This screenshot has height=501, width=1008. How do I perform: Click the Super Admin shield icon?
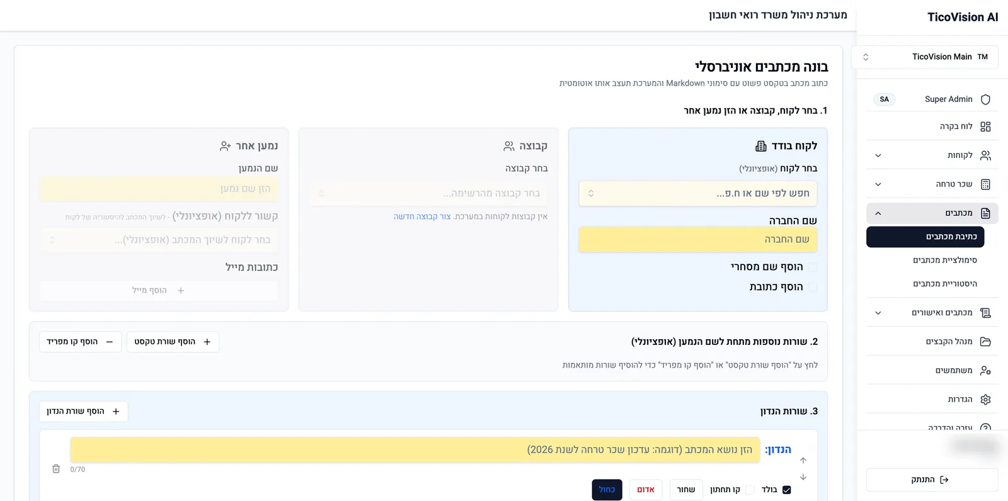(x=985, y=99)
